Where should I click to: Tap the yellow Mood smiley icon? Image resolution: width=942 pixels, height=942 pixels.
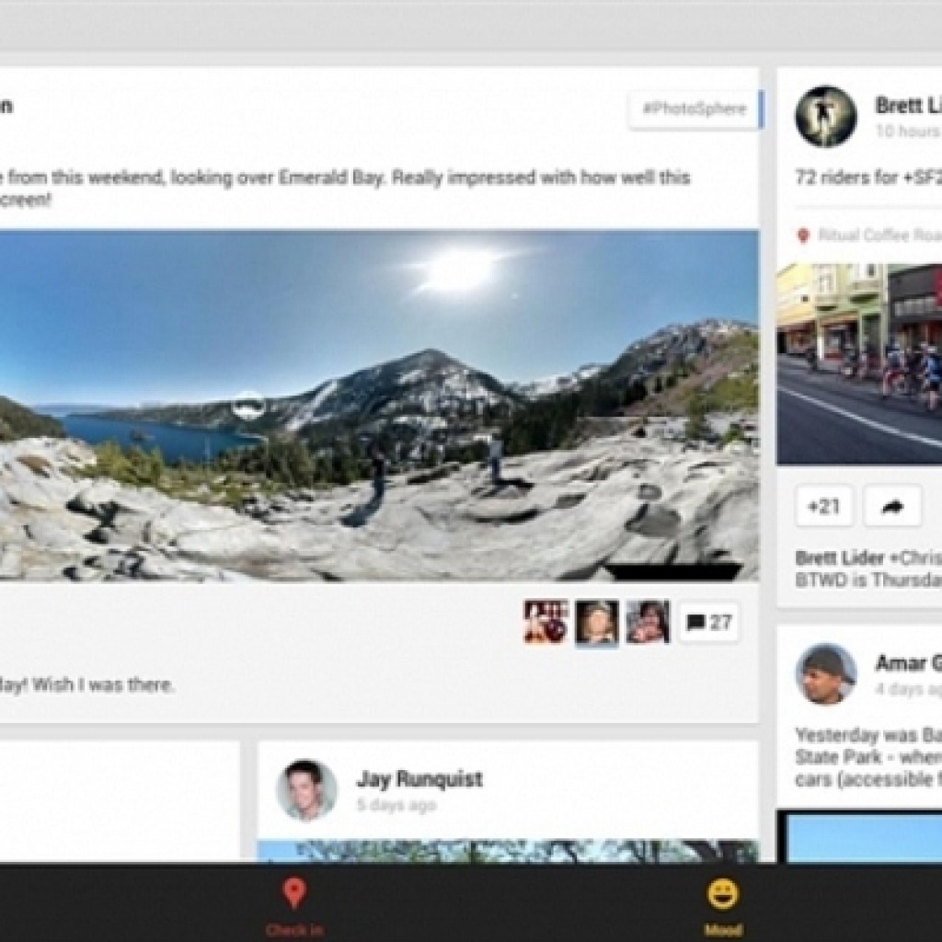click(723, 893)
